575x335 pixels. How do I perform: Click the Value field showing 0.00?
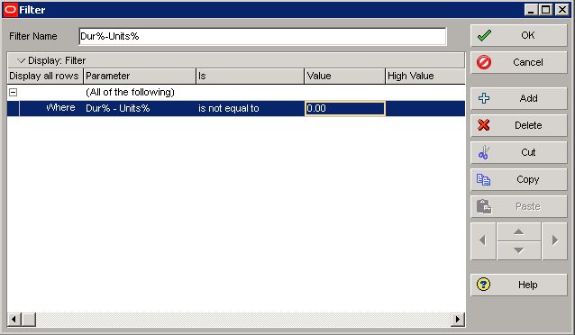click(344, 108)
